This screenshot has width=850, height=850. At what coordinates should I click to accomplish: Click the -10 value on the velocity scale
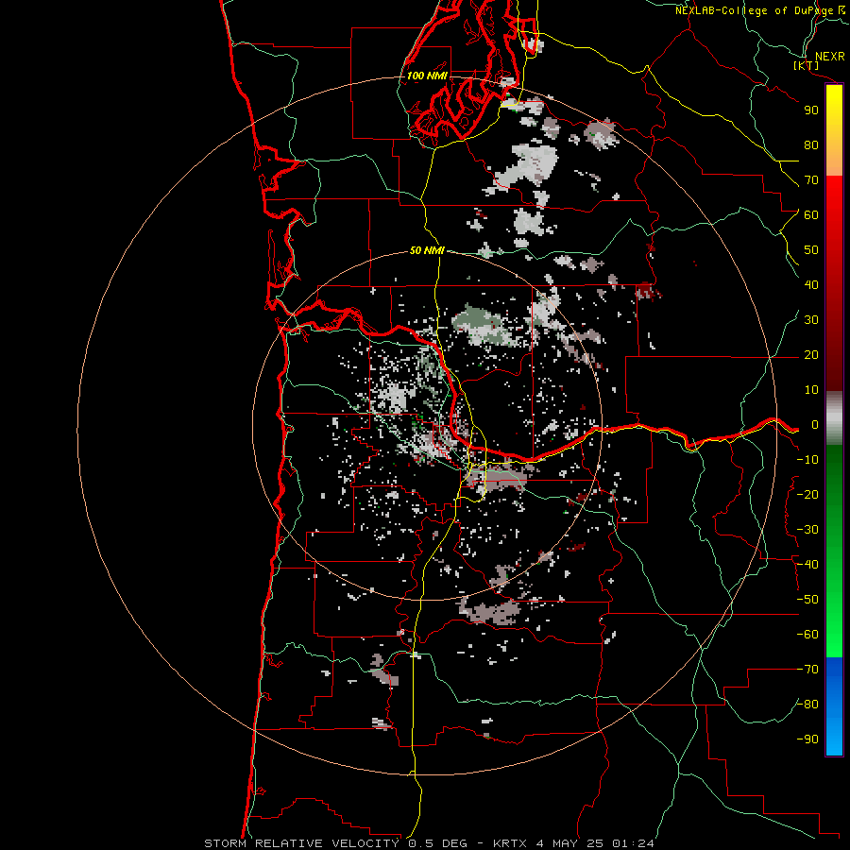coord(807,460)
